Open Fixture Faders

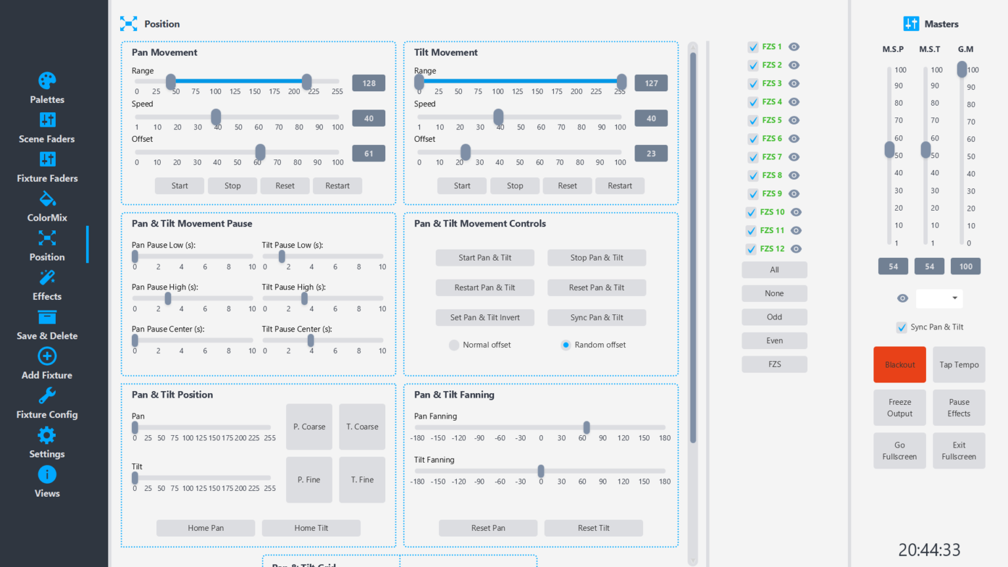click(x=47, y=159)
